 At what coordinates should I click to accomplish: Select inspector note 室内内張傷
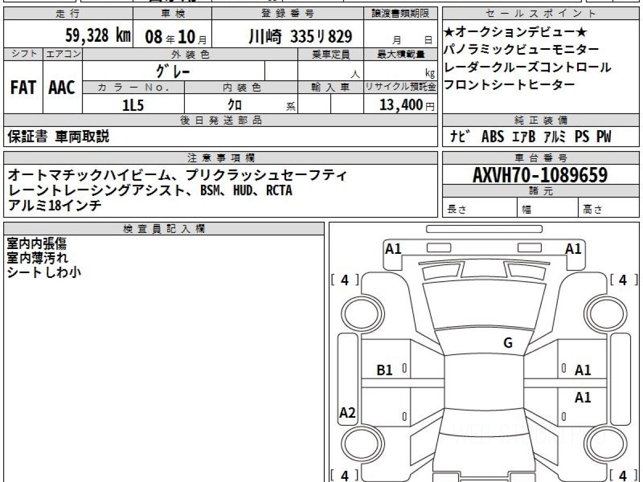37,244
